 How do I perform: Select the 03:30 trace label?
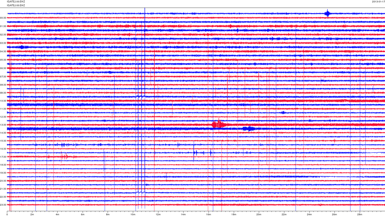(3, 43)
